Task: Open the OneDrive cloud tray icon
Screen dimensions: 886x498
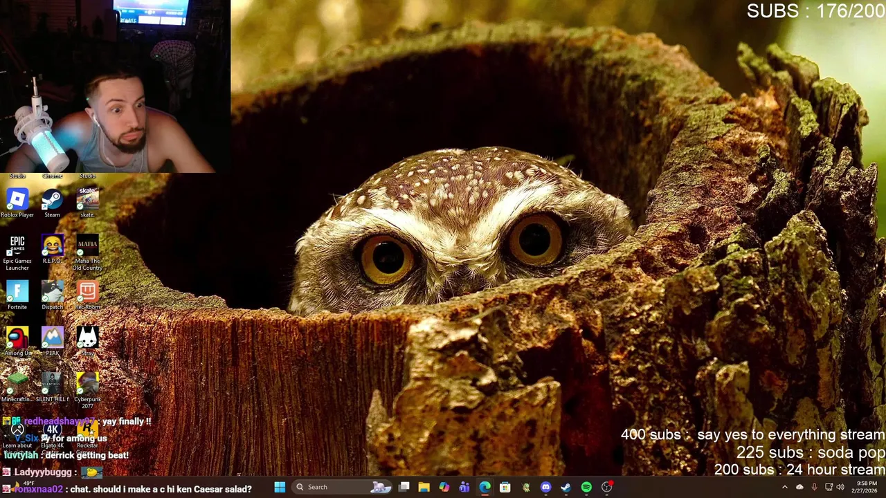Action: [x=799, y=488]
